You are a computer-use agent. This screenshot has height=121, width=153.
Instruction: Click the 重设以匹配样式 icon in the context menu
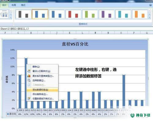coord(29,71)
